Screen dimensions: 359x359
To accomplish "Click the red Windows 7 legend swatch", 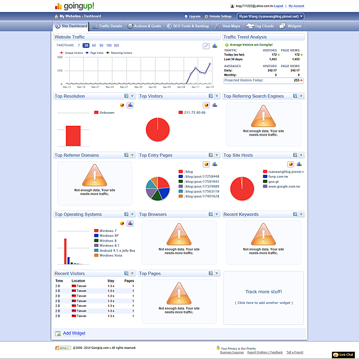I will coord(96,231).
